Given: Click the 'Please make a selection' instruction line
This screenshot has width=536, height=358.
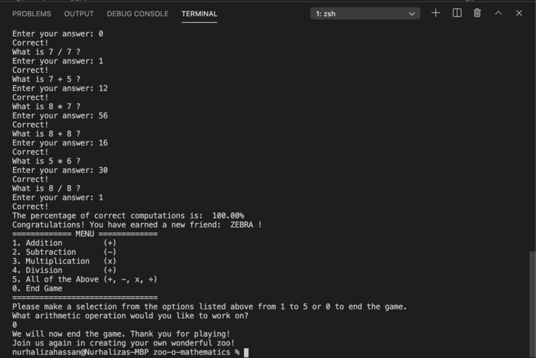Looking at the screenshot, I should tap(209, 307).
